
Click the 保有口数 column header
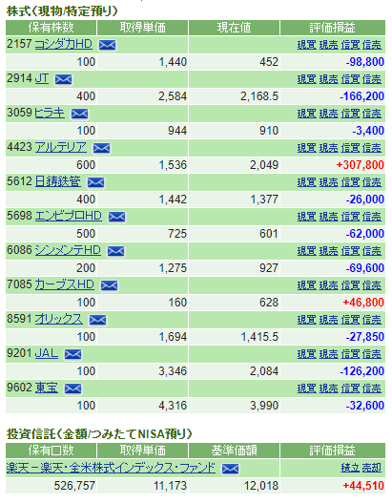[x=52, y=451]
